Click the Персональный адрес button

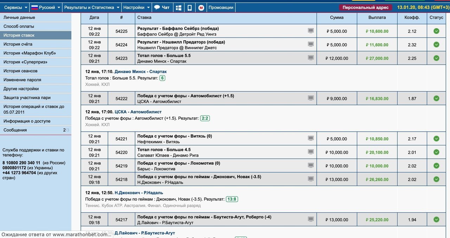[x=366, y=7]
